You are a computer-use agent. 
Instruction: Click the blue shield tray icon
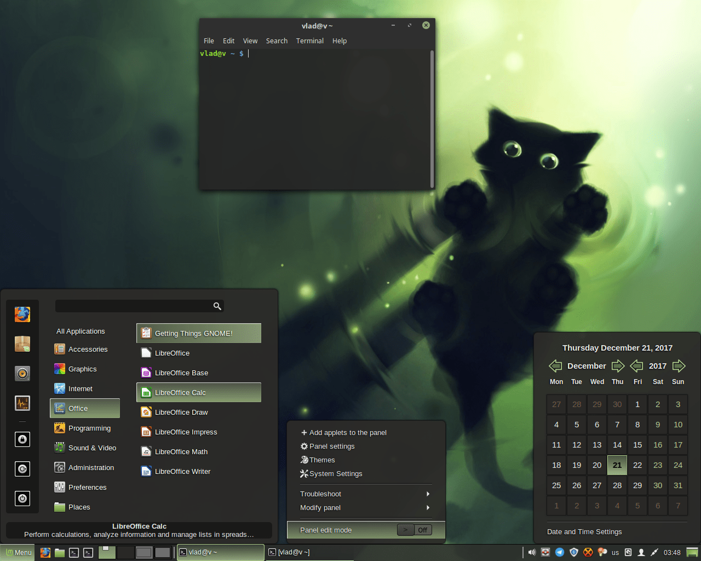click(574, 552)
